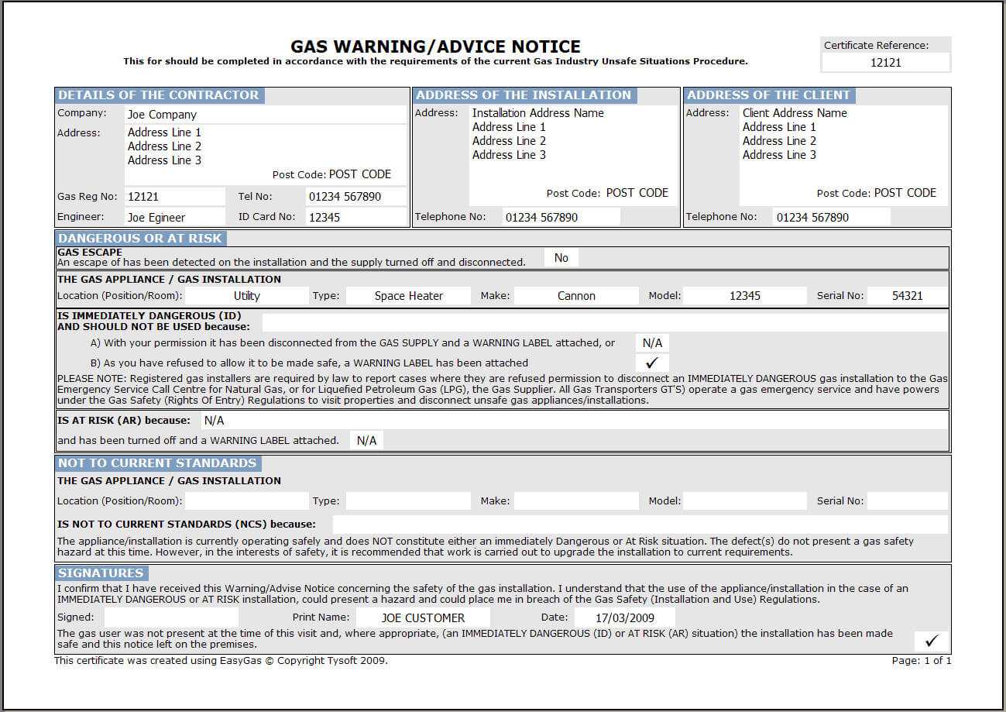Image resolution: width=1006 pixels, height=712 pixels.
Task: Click the 'Is At Risk (AR) because' field
Action: click(573, 421)
